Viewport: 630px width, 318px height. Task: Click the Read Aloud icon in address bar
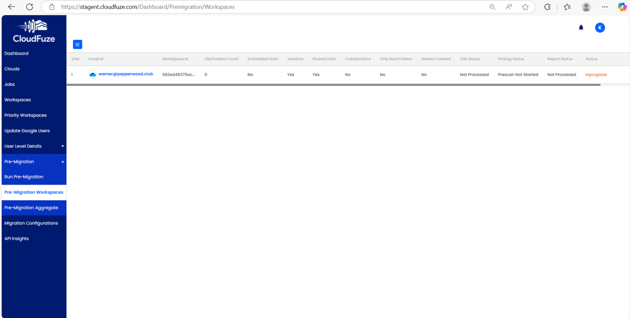tap(509, 7)
